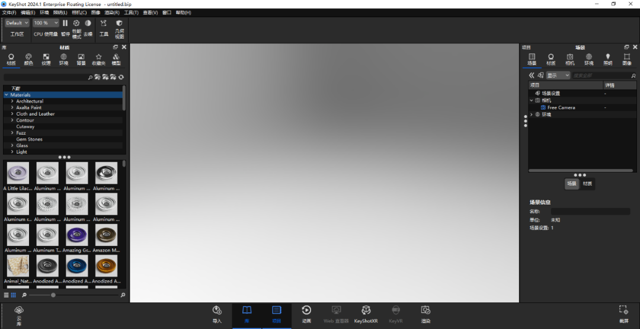Toggle the Library (库) panel button

point(247,314)
